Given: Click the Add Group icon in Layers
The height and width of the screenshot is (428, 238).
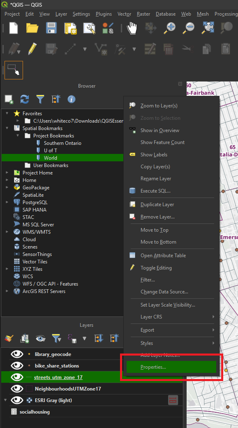Looking at the screenshot, I should (25, 338).
